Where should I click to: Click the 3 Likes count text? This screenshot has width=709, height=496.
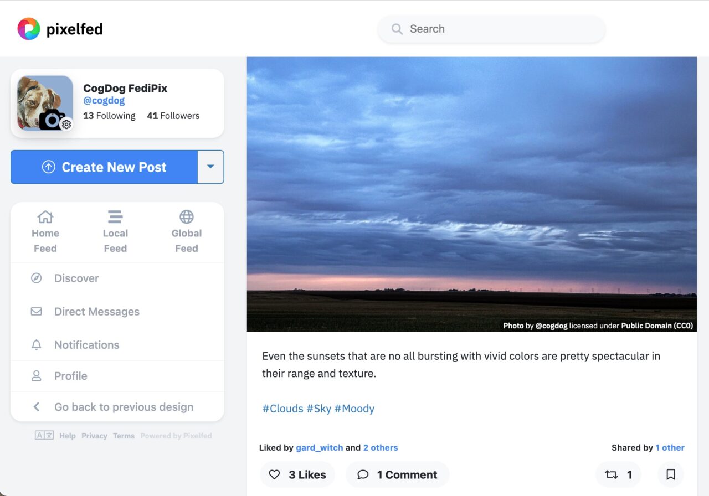tap(307, 474)
